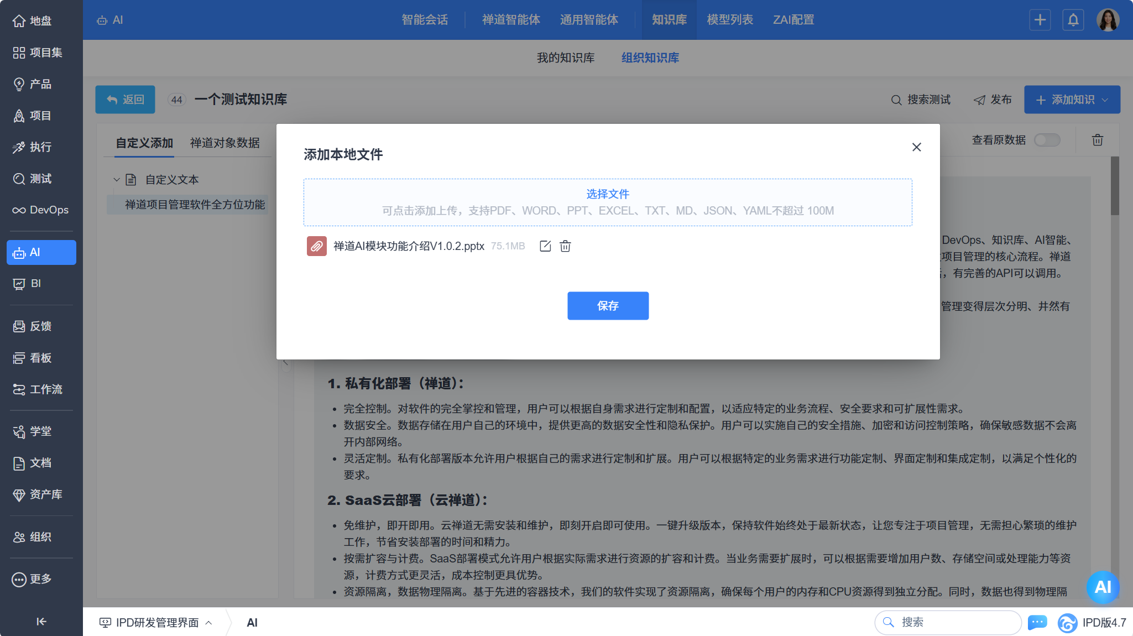1133x636 pixels.
Task: Click the plus icon in top bar
Action: pyautogui.click(x=1040, y=20)
